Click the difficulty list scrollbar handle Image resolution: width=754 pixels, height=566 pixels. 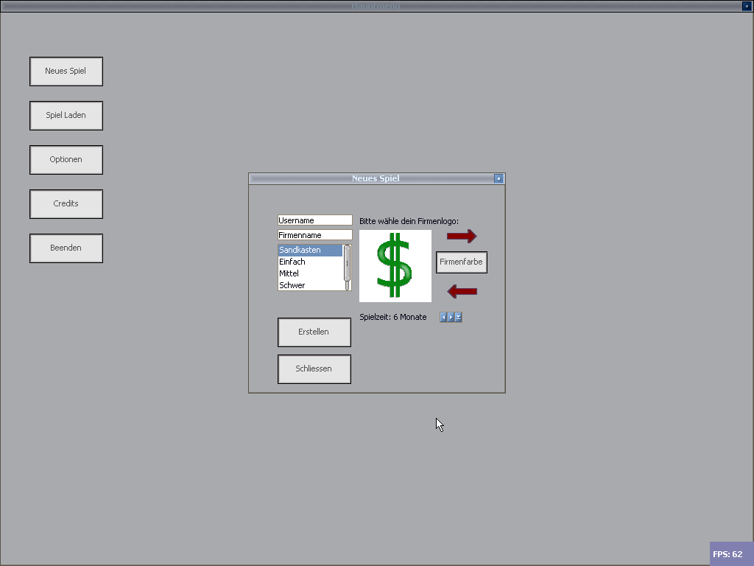(x=347, y=263)
